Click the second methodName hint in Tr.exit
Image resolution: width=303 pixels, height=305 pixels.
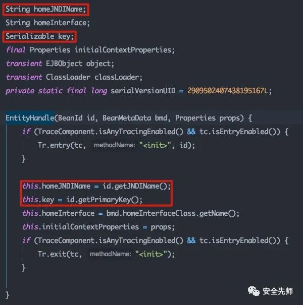pos(110,254)
